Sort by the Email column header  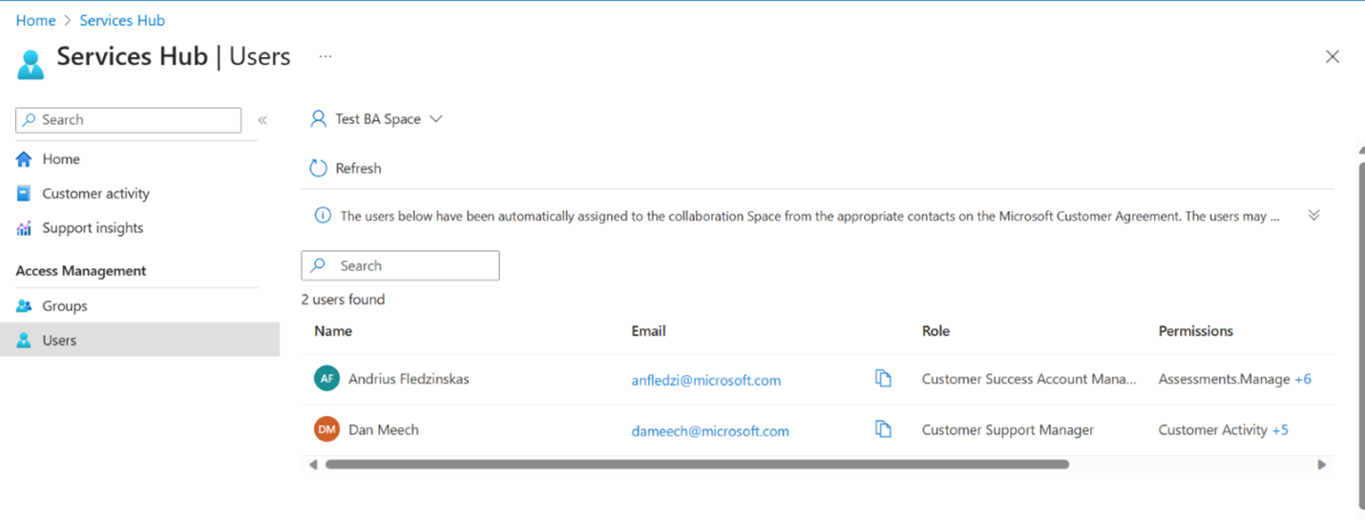click(648, 331)
